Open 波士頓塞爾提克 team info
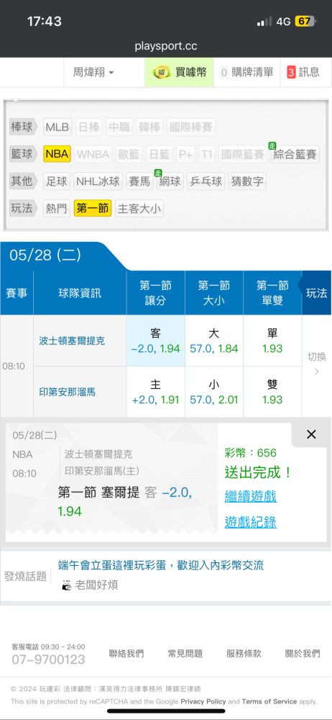Viewport: 332px width, 720px height. (72, 341)
